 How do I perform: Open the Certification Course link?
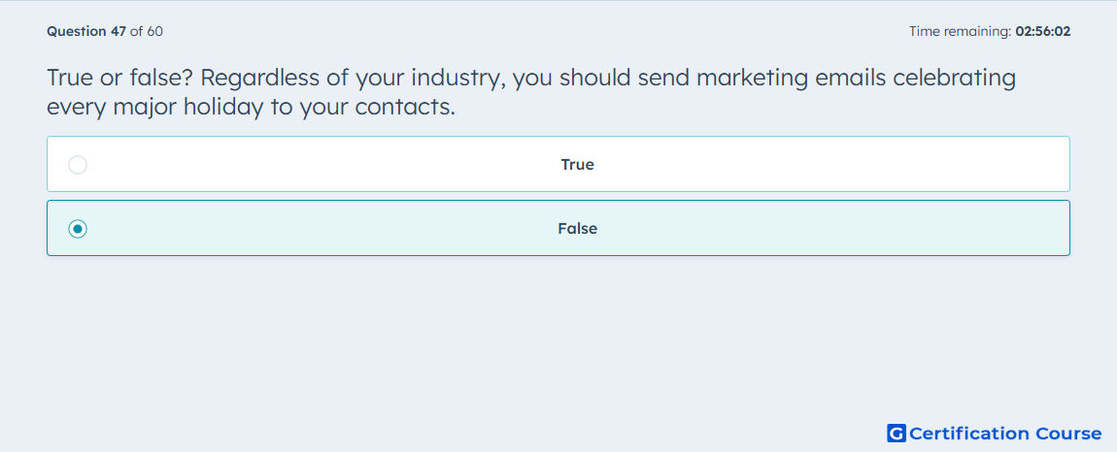(1004, 434)
